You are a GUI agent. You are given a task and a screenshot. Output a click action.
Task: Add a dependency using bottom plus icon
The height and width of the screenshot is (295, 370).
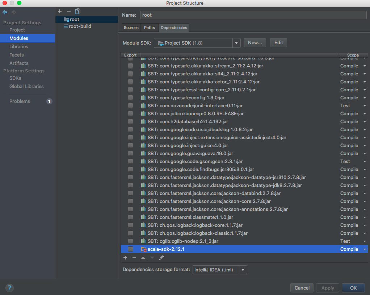point(125,258)
